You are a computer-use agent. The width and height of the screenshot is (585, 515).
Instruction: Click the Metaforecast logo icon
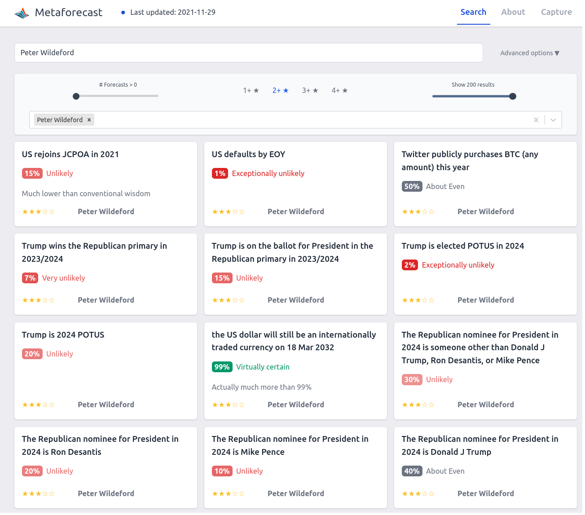tap(22, 13)
